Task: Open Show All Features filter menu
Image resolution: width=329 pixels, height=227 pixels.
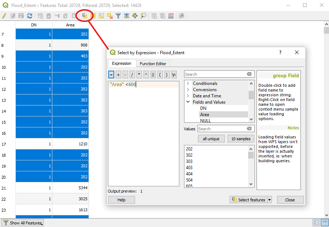Action: click(23, 223)
